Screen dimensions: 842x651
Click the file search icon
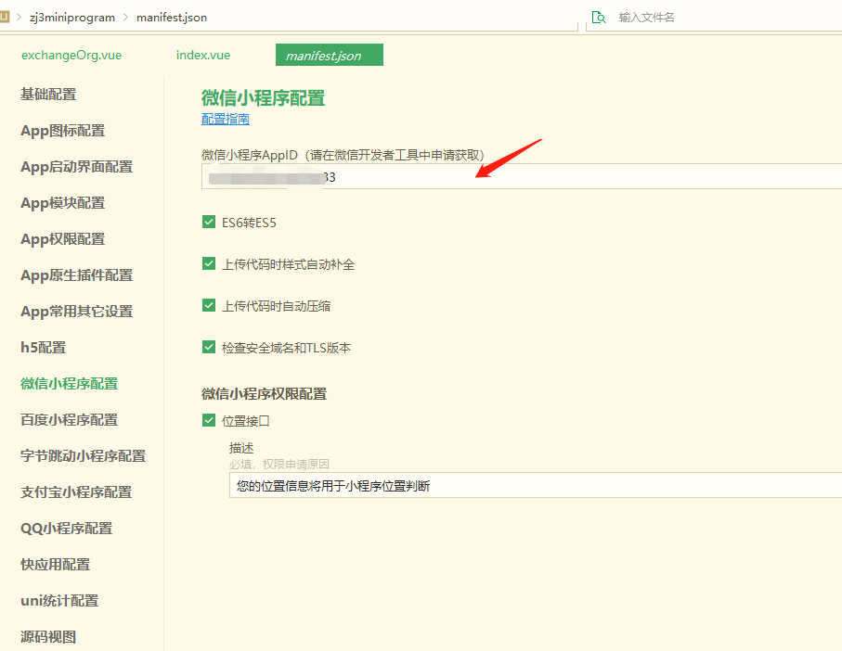pos(599,18)
